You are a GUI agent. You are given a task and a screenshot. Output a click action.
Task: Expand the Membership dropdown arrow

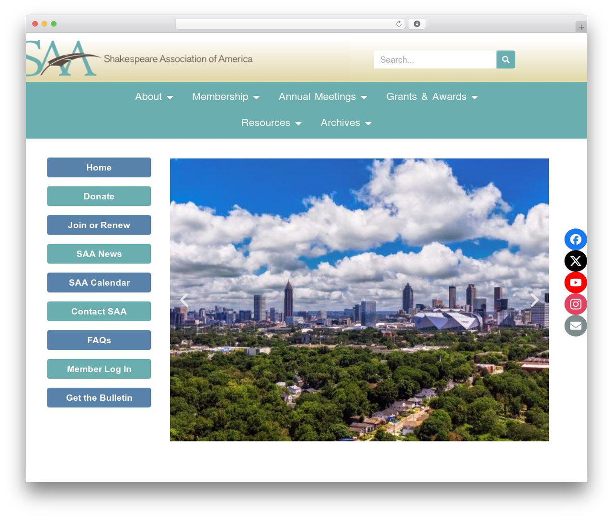pos(256,97)
